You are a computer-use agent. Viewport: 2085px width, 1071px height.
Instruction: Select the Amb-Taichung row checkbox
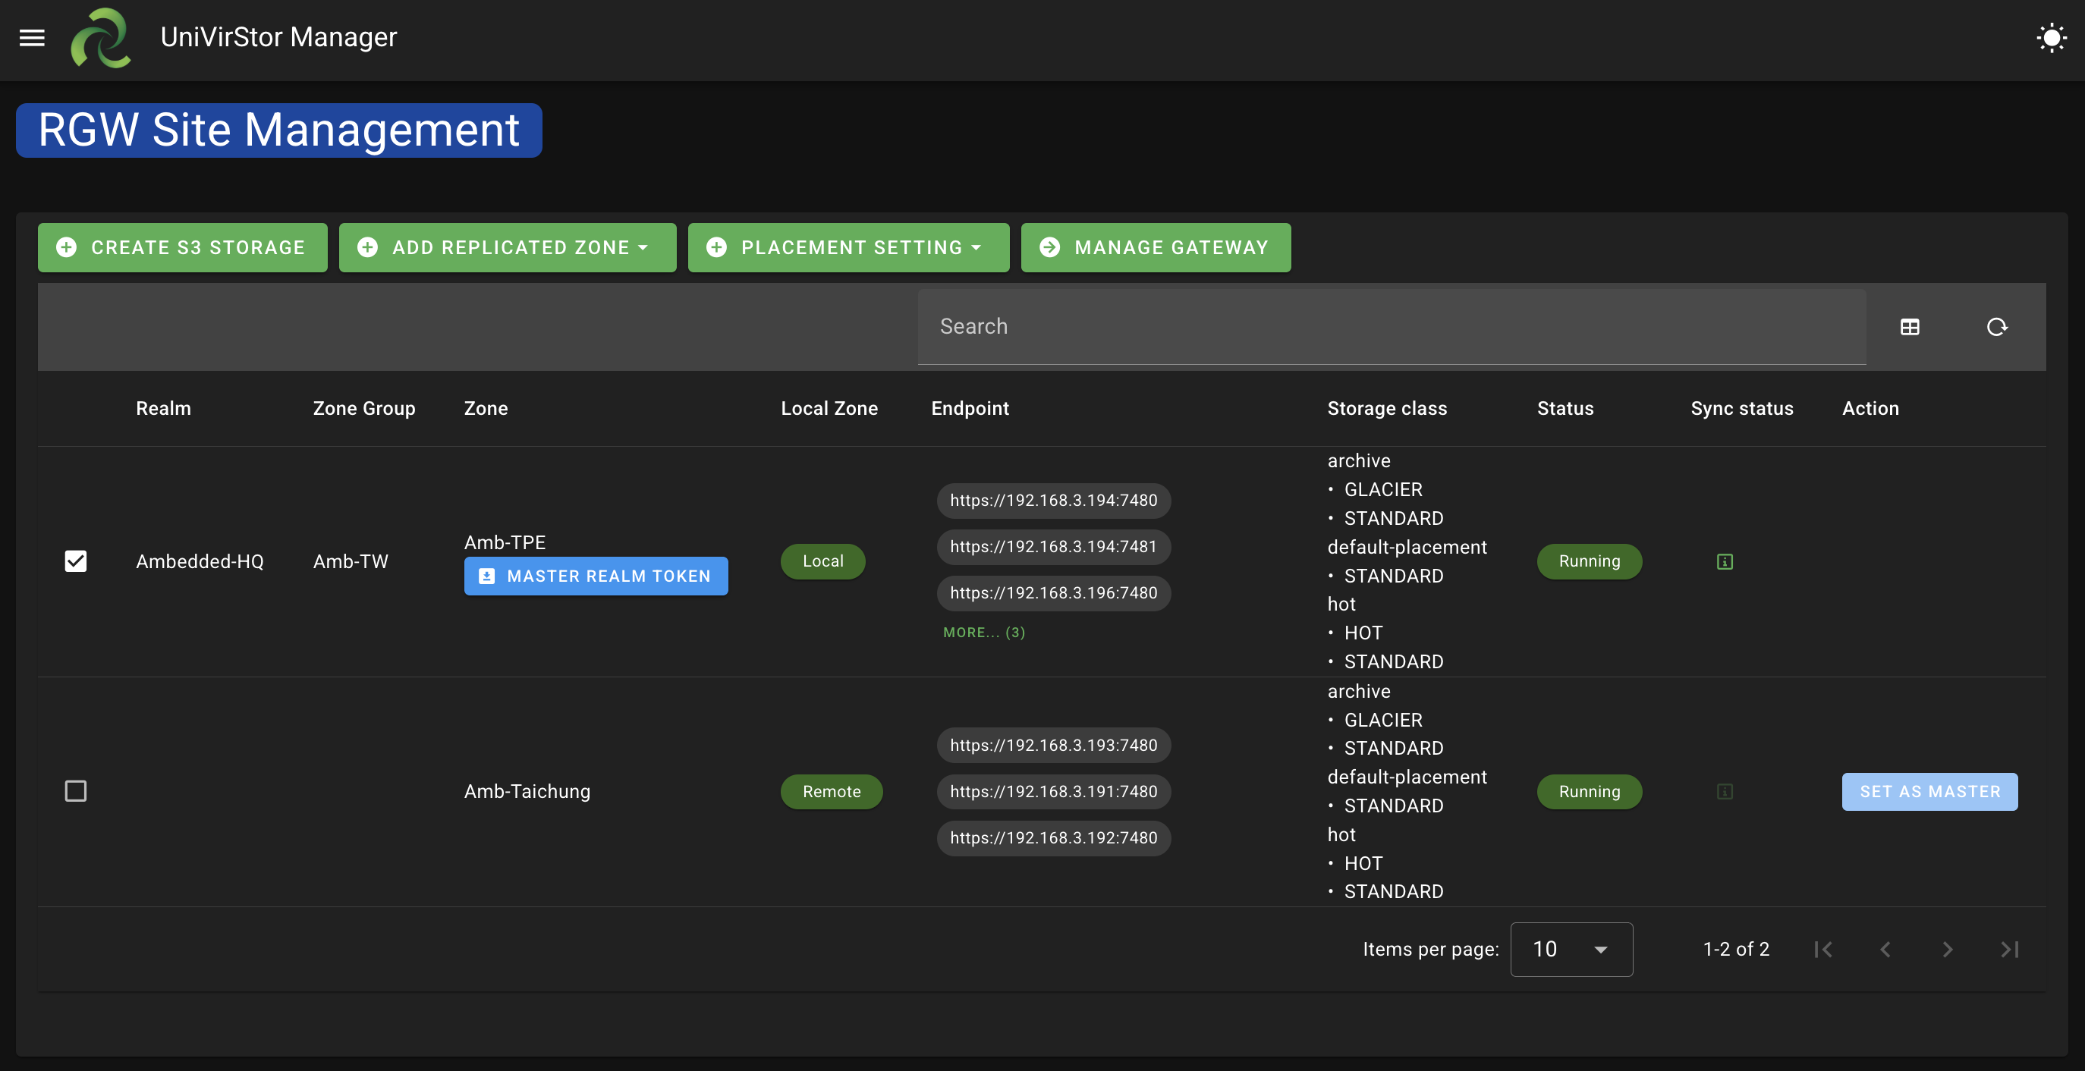75,790
